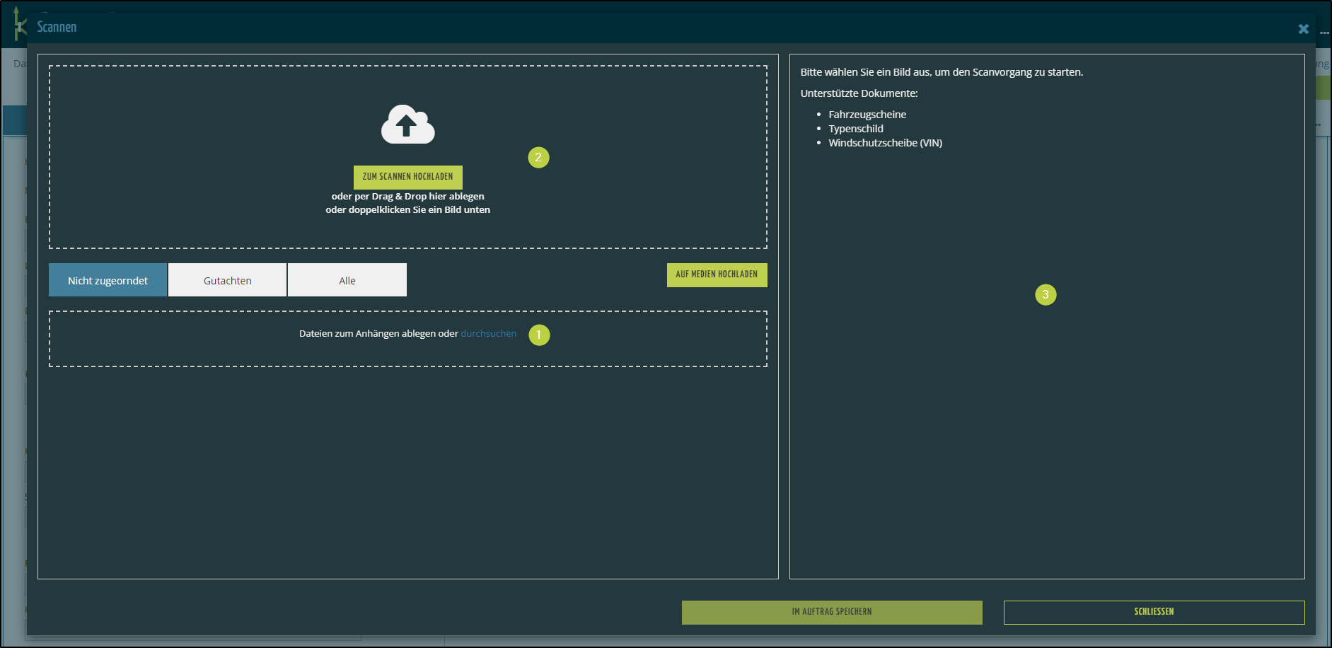This screenshot has width=1332, height=648.
Task: Click the Windschutzscheibe (VIN) list entry
Action: pos(885,143)
